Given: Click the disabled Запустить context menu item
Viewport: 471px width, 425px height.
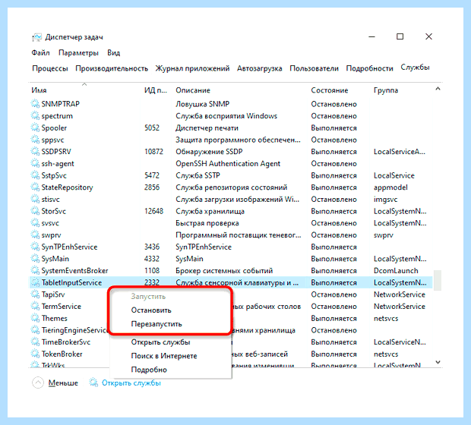Looking at the screenshot, I should tap(148, 297).
